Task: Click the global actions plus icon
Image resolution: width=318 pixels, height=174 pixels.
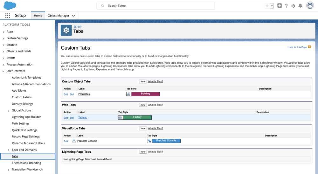Action: [280, 6]
